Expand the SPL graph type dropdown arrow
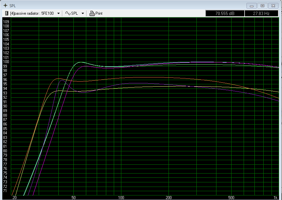This screenshot has height=200, width=282. pos(83,13)
